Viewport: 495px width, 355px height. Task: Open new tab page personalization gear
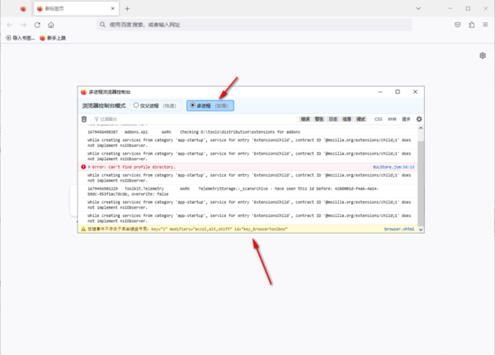coord(483,55)
